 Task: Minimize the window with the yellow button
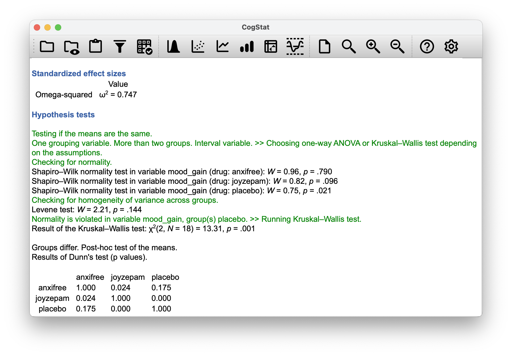[48, 27]
